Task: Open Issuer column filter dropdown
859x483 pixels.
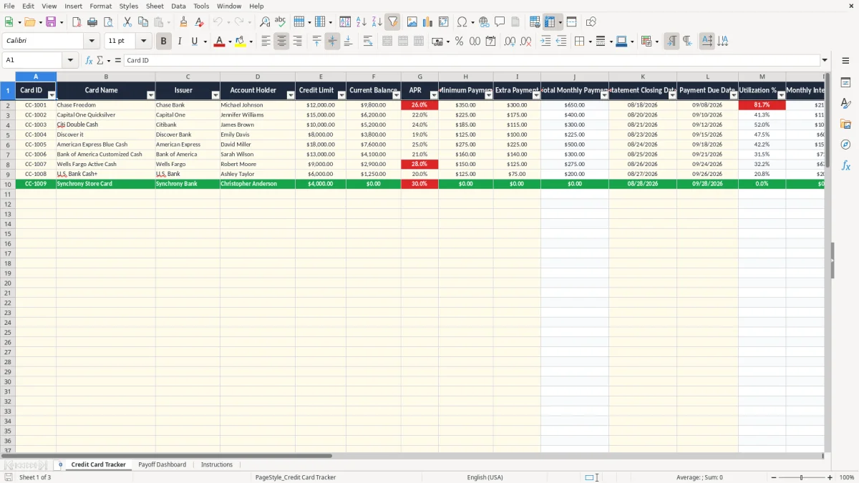Action: [215, 95]
